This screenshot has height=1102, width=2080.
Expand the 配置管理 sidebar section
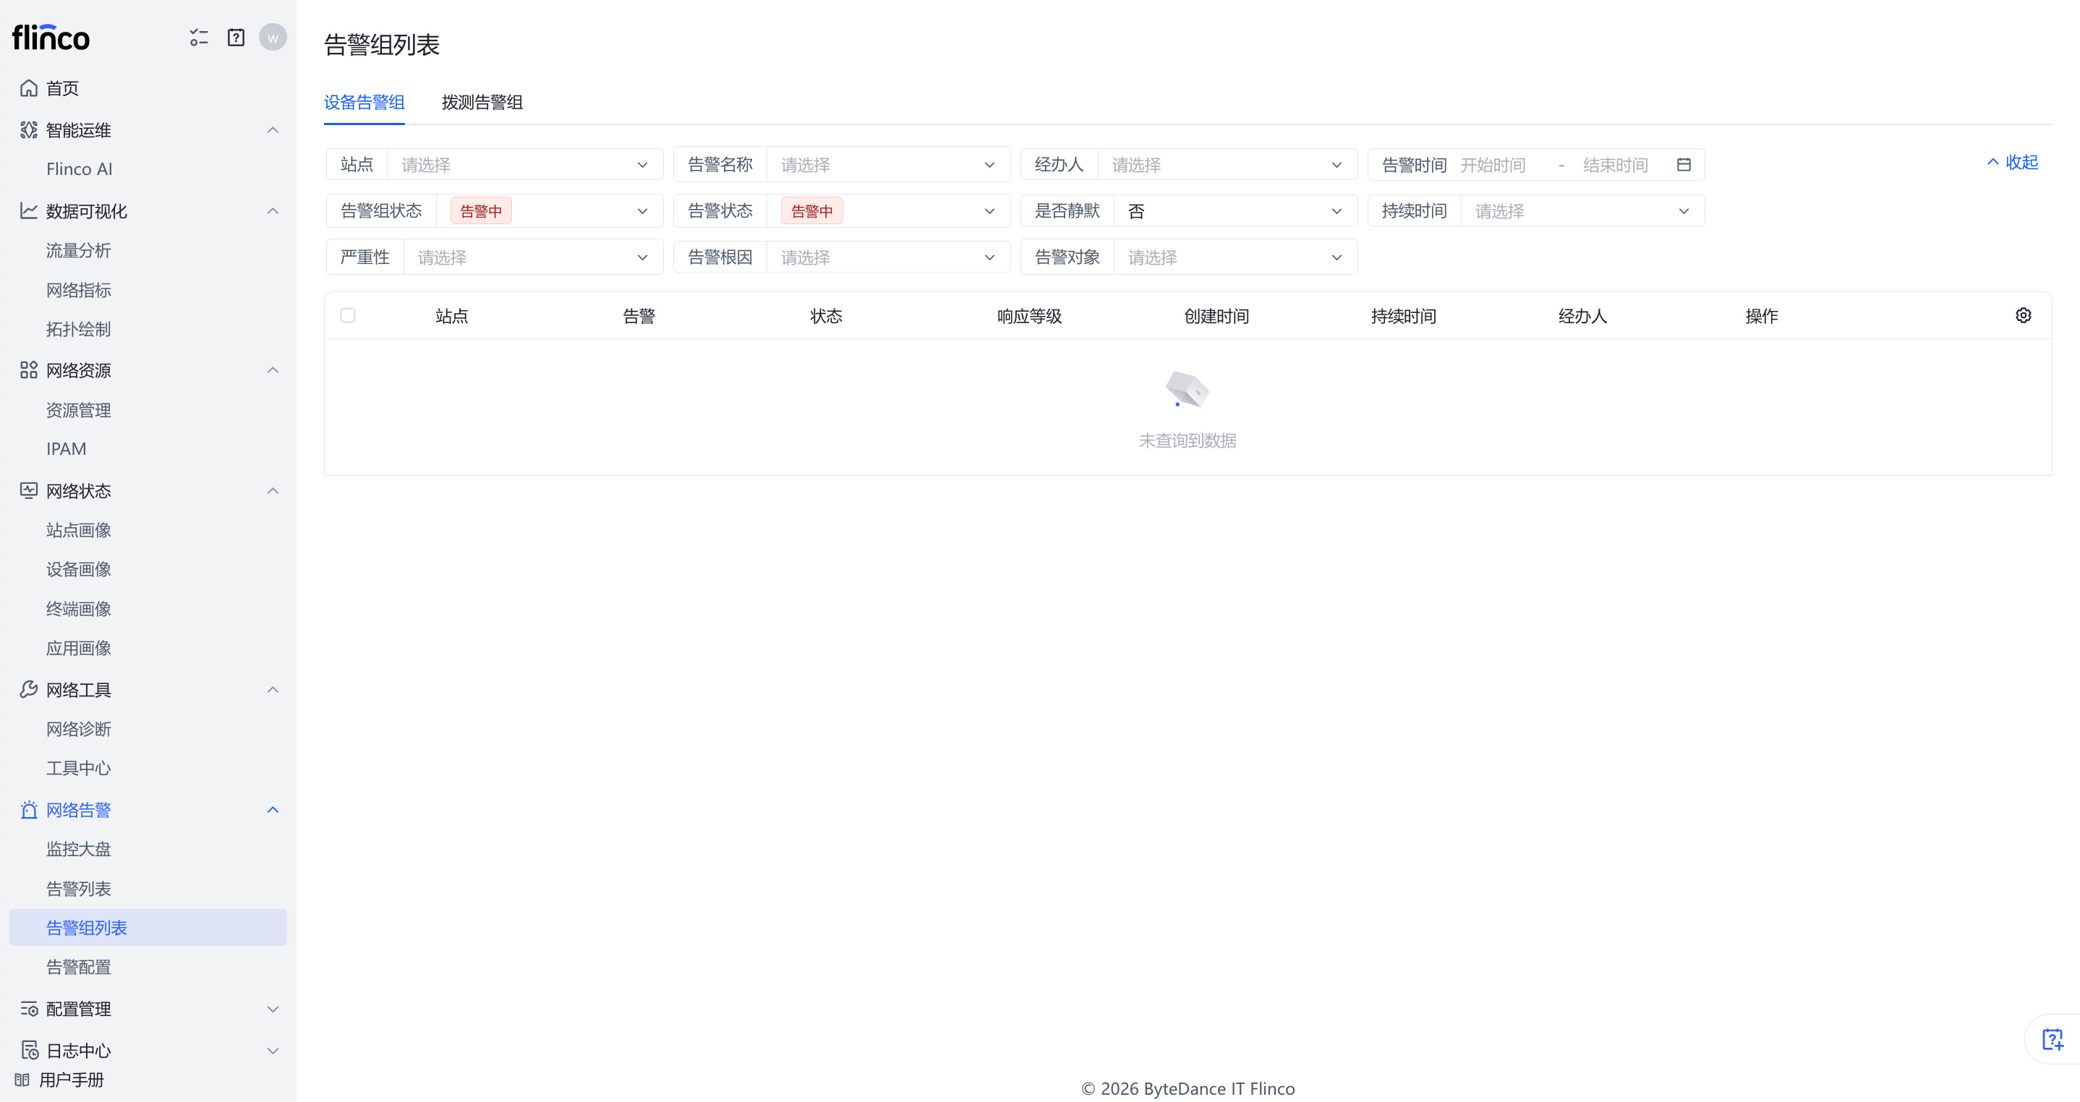coord(273,1009)
